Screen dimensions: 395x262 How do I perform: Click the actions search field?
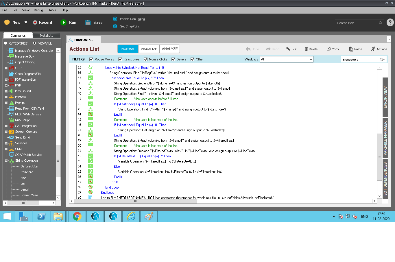pyautogui.click(x=360, y=60)
